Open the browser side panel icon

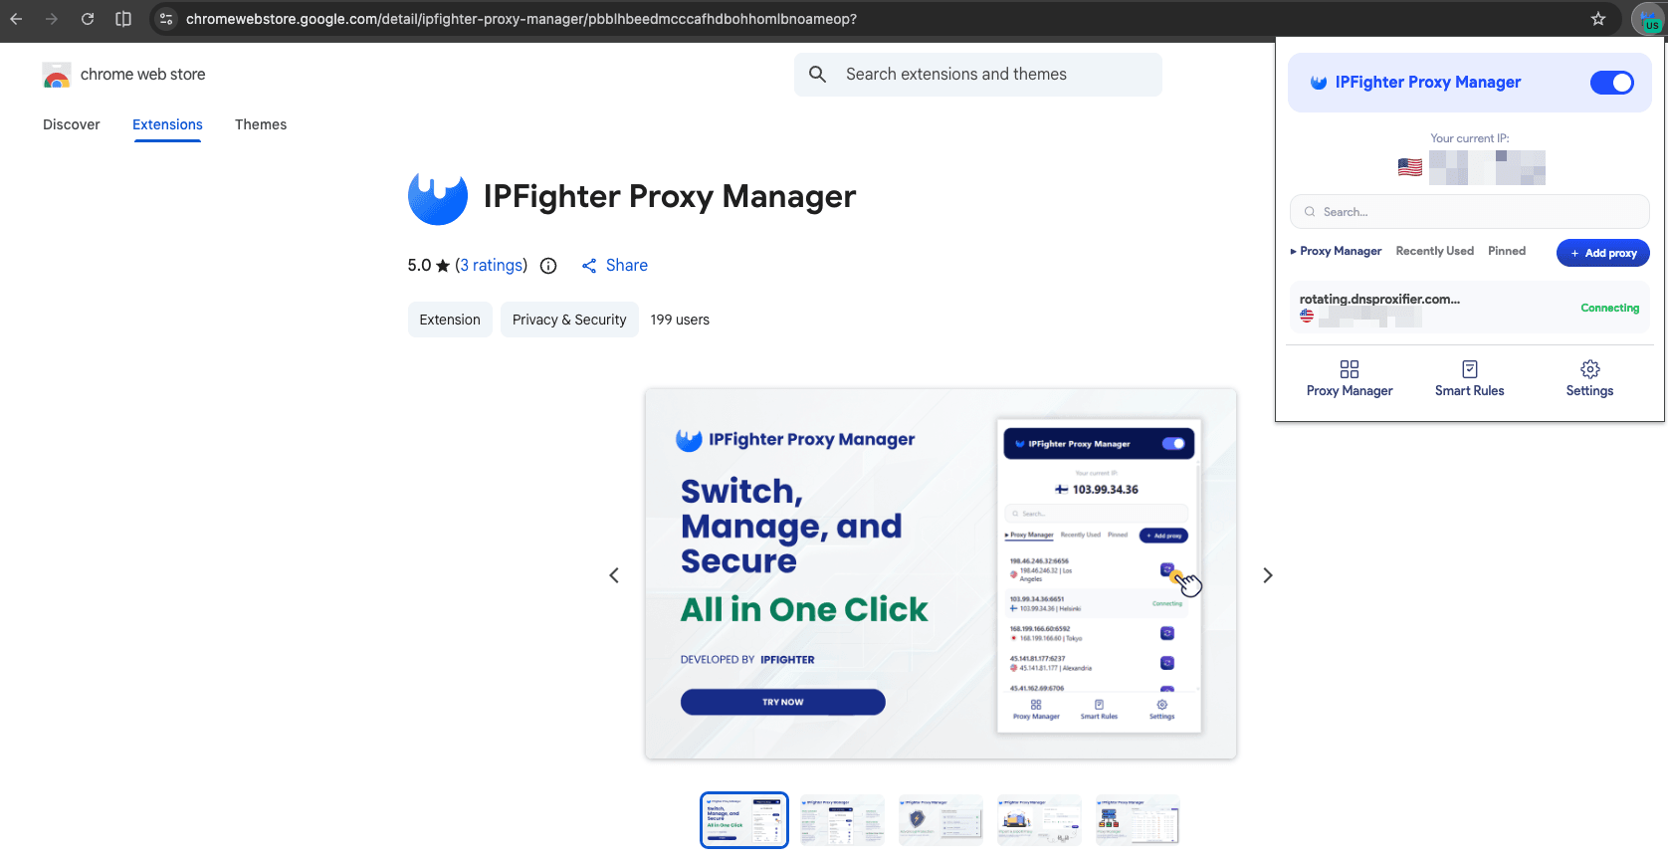(x=123, y=19)
